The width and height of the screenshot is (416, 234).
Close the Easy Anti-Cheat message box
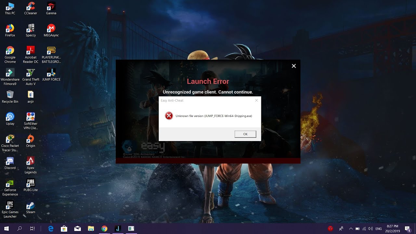pos(256,100)
